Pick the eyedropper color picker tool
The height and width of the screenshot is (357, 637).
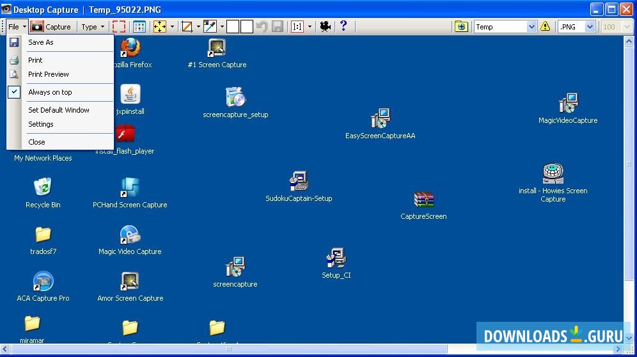coord(210,27)
